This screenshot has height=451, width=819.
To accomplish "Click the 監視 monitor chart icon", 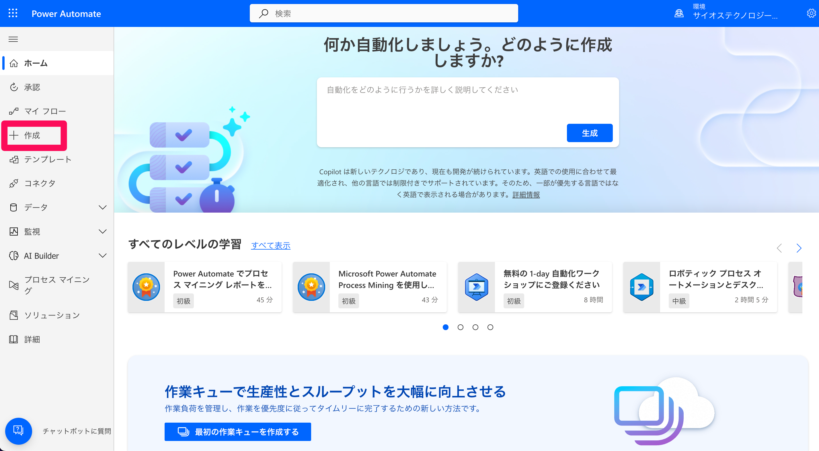I will pyautogui.click(x=14, y=232).
